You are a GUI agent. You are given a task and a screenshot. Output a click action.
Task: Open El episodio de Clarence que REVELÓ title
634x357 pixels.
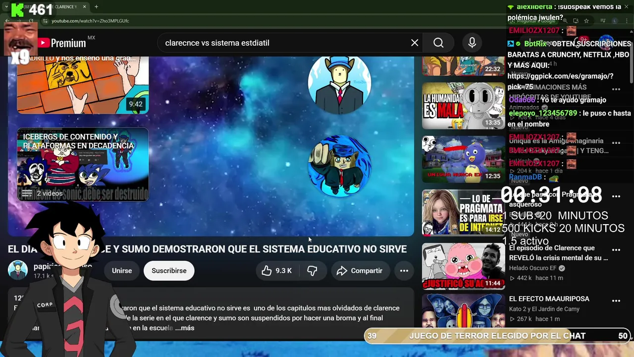pyautogui.click(x=558, y=253)
